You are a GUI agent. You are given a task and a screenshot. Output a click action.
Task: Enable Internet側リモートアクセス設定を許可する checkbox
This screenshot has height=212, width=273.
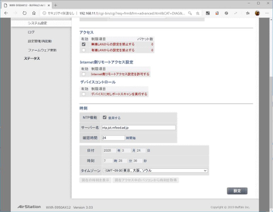83,74
